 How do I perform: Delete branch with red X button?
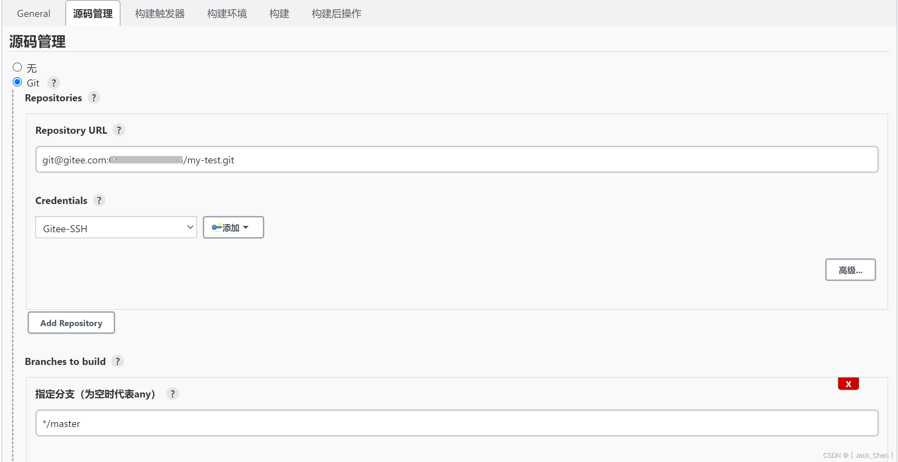point(848,384)
